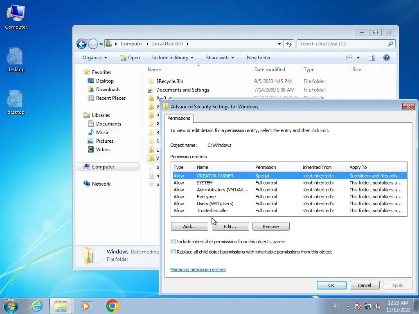The image size is (419, 314).
Task: Launch Google Chrome from the taskbar
Action: (x=112, y=306)
